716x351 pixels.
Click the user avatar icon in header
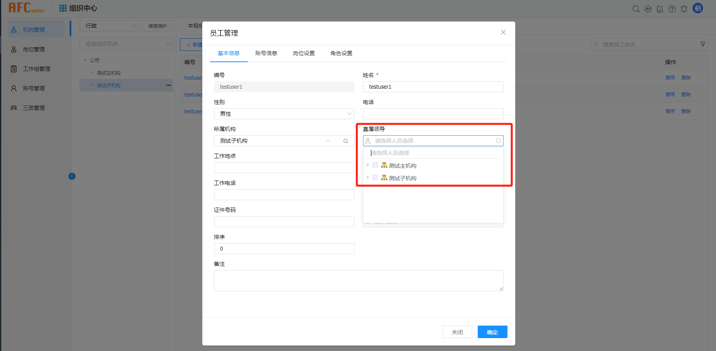click(698, 8)
